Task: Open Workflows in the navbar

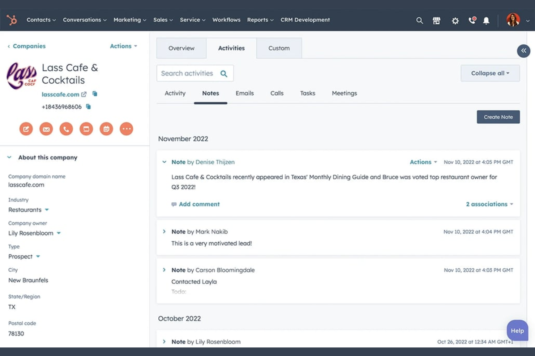Action: pos(226,20)
